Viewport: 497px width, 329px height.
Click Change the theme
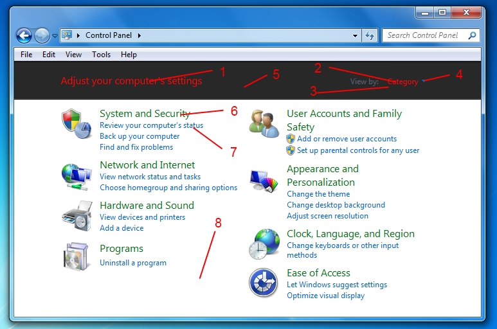tap(318, 194)
